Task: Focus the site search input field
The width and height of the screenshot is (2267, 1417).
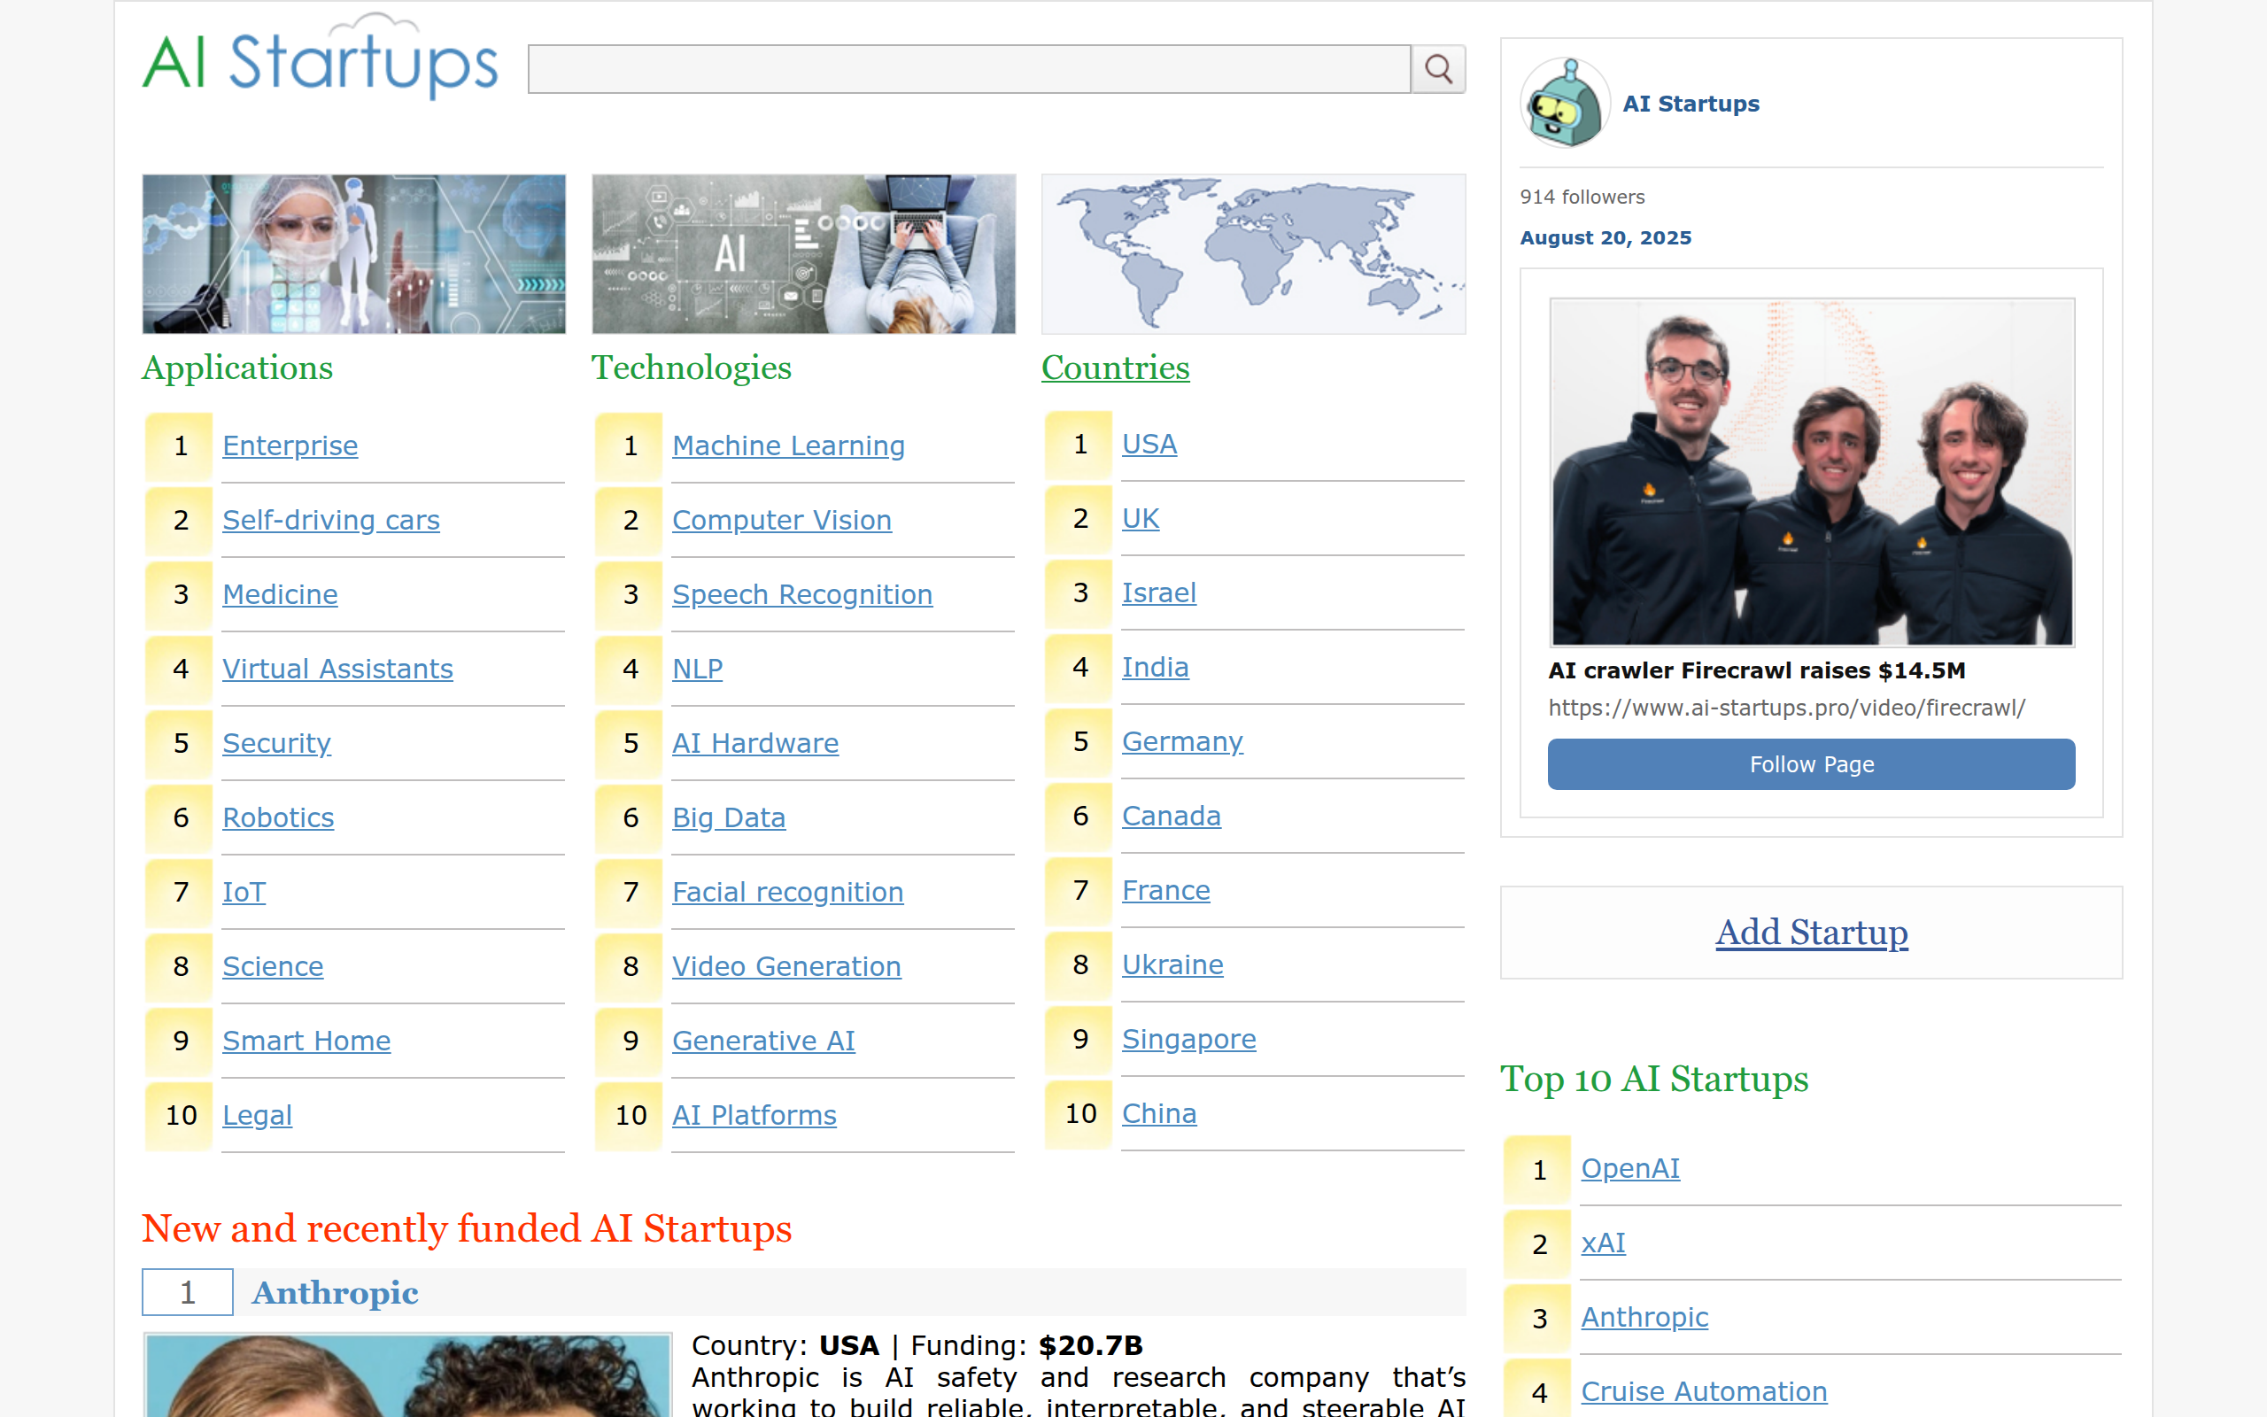Action: pyautogui.click(x=969, y=69)
